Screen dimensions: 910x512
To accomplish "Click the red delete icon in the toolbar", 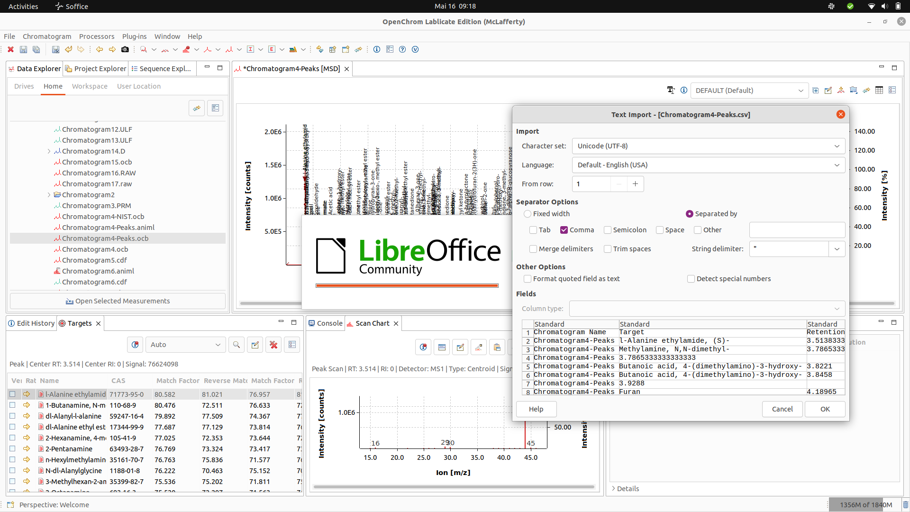I will click(11, 49).
